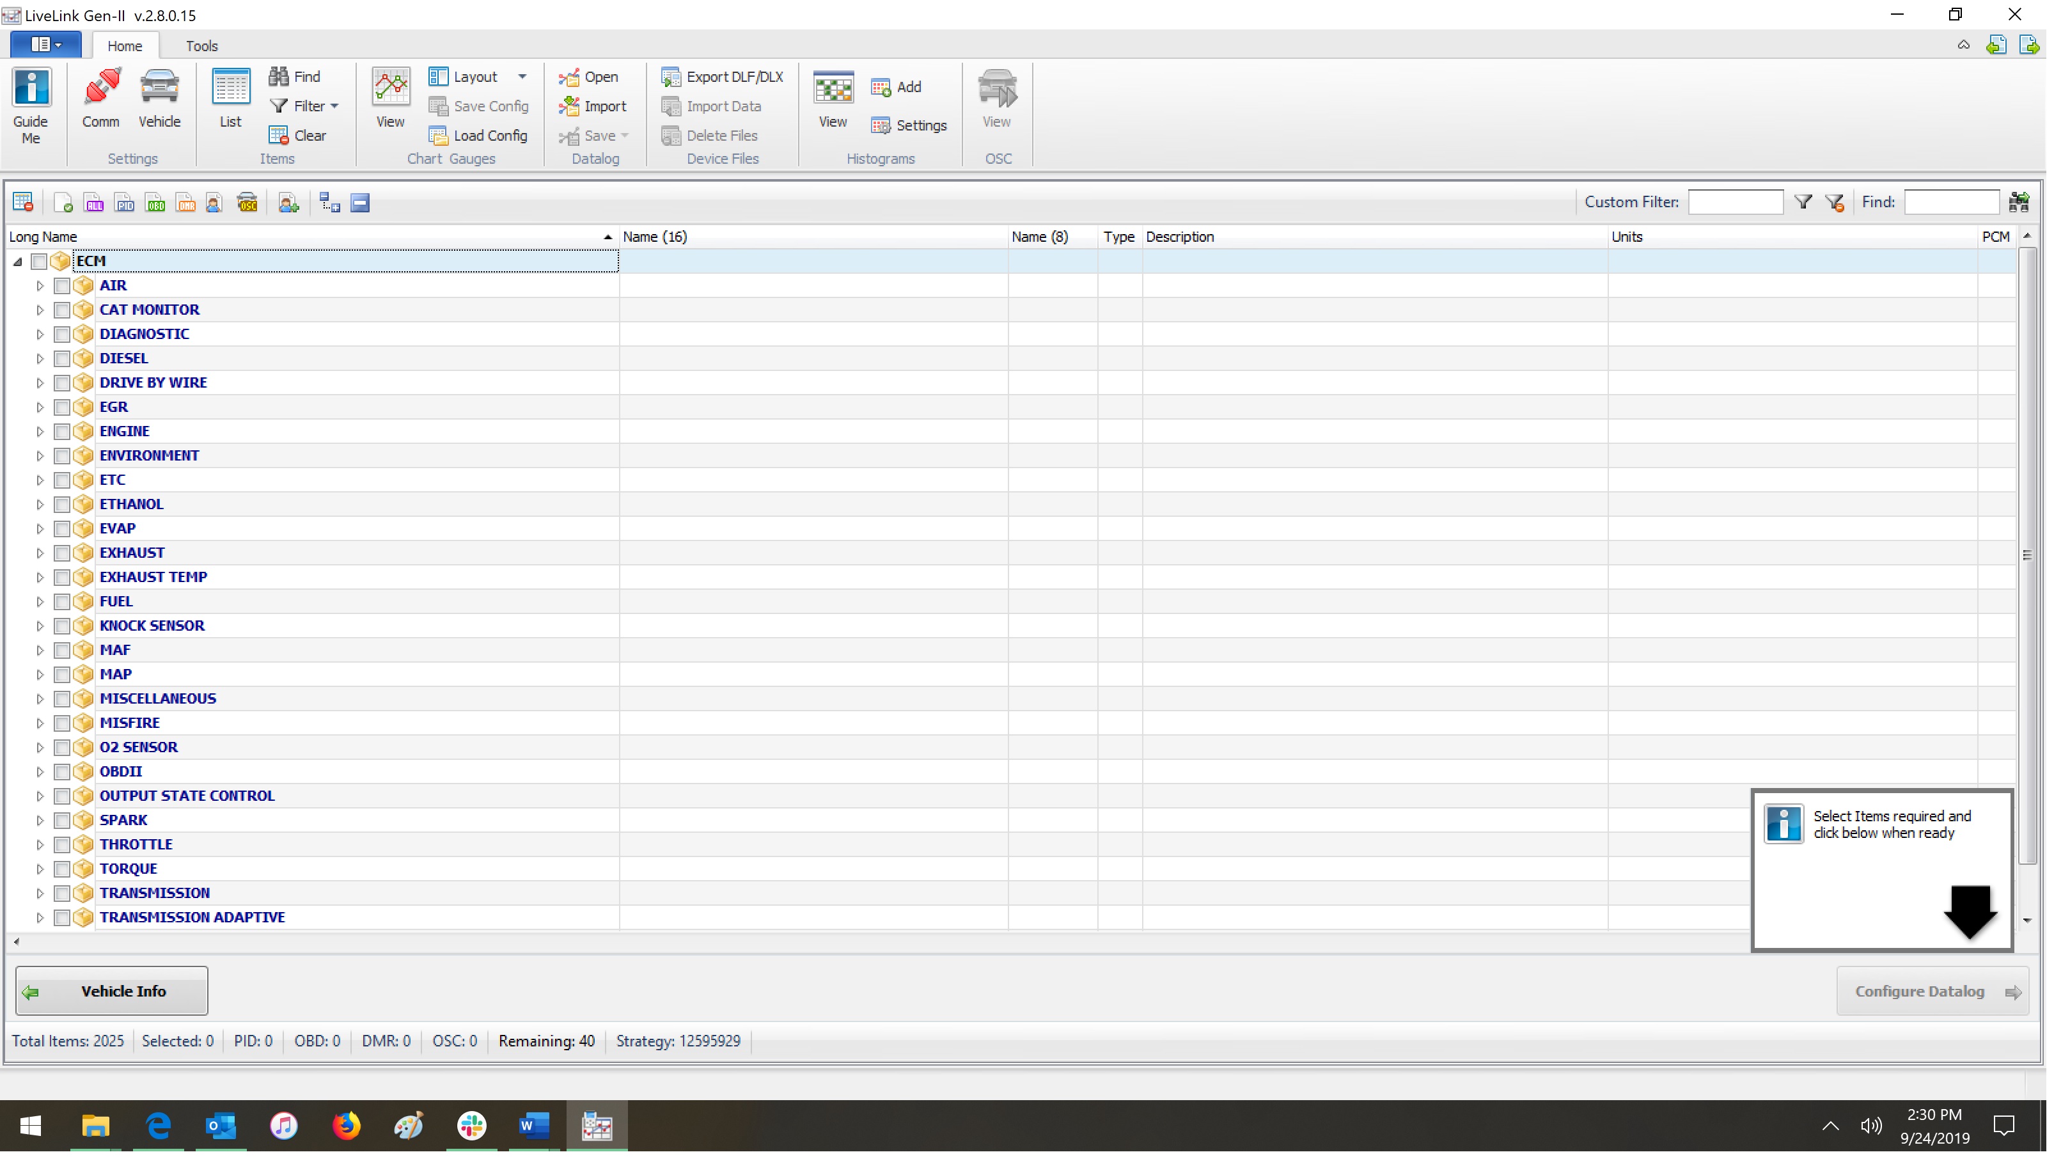Collapse the ECM tree node

(17, 262)
